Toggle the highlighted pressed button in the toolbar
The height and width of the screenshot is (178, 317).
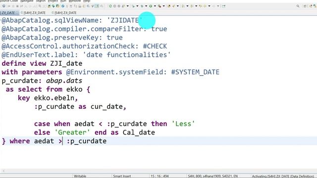point(97,6)
